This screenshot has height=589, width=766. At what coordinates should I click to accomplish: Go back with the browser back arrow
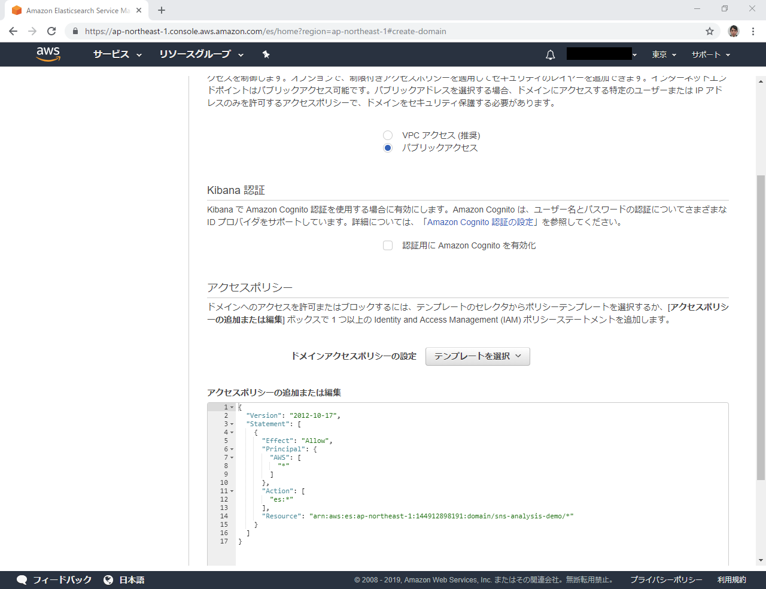(x=13, y=31)
